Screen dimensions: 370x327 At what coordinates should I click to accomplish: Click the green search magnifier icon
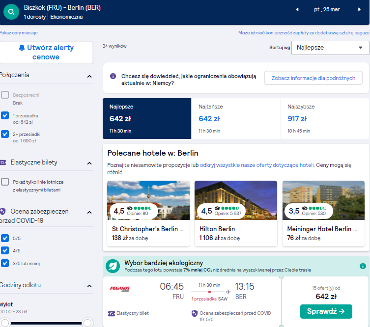point(11,12)
